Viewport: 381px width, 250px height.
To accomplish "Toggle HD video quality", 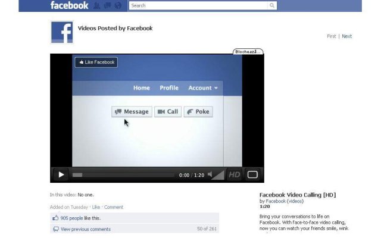I will coord(234,174).
